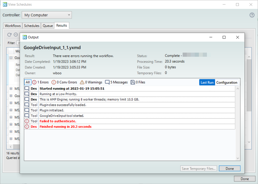Click the log pane scroll-down arrow

coord(238,158)
